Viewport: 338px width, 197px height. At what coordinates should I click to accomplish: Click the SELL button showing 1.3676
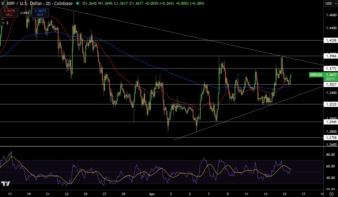coord(9,13)
